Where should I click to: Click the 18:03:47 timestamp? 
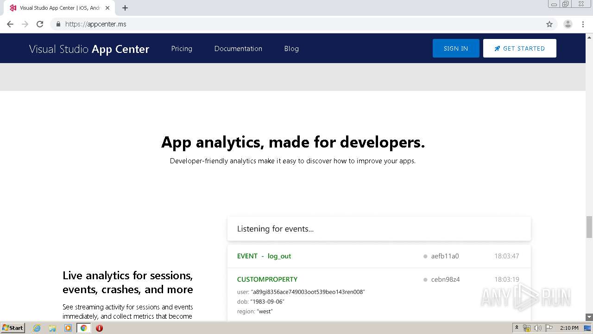click(506, 256)
